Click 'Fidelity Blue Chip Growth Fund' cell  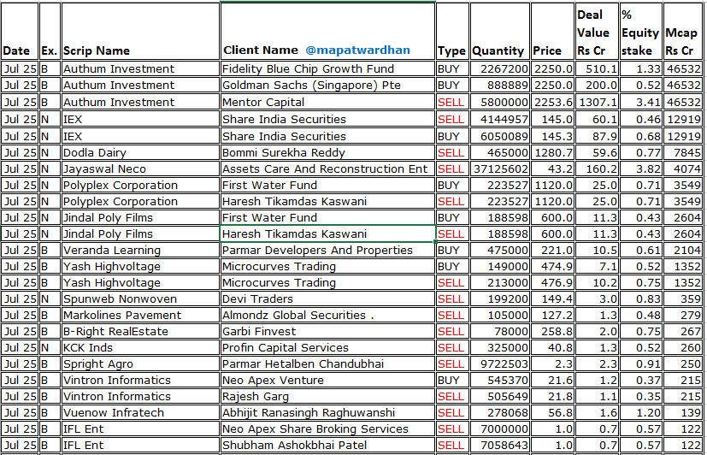[327, 69]
